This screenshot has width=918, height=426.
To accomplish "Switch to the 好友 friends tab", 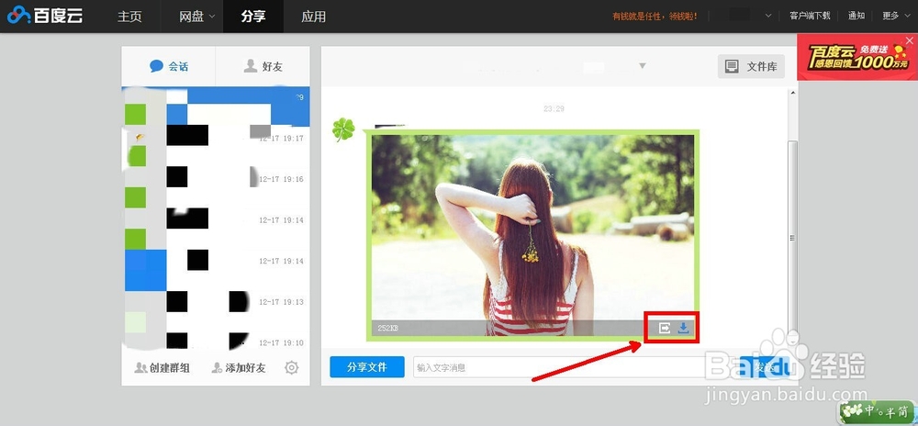I will click(x=263, y=66).
